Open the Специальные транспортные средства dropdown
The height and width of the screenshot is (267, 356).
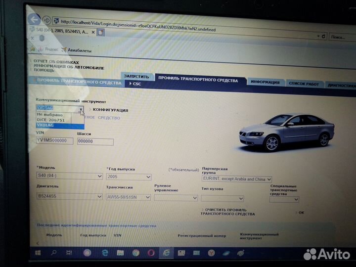pyautogui.click(x=284, y=200)
